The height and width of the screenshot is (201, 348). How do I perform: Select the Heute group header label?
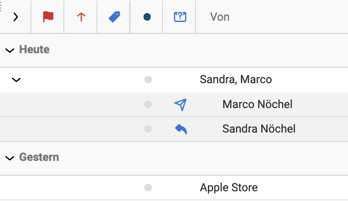(x=34, y=49)
